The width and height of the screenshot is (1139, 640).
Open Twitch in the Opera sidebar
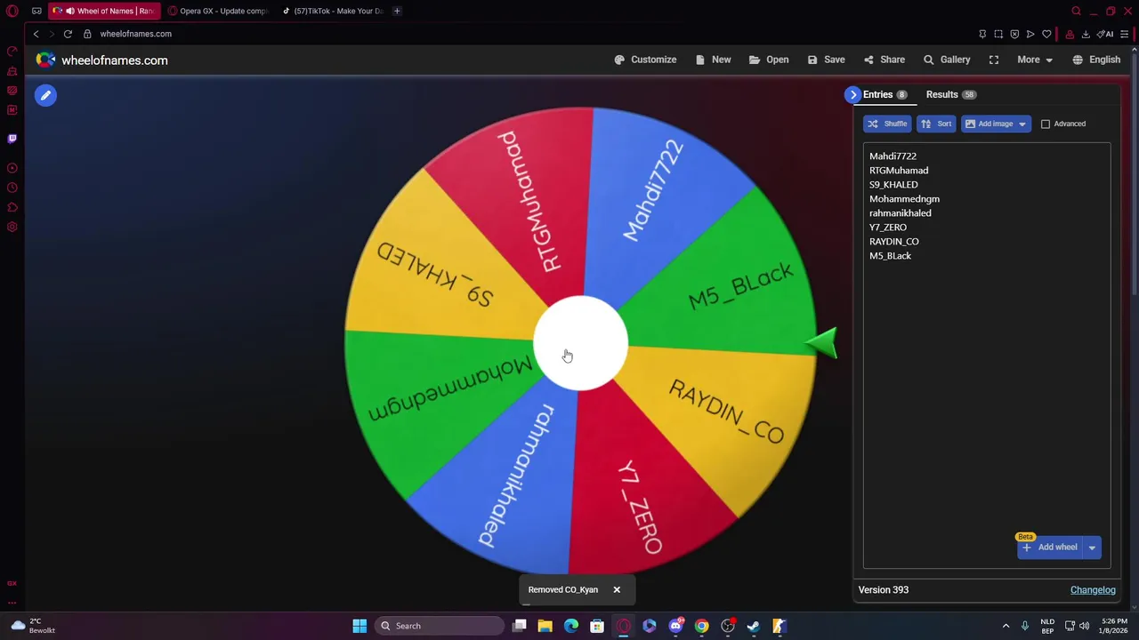[x=12, y=139]
